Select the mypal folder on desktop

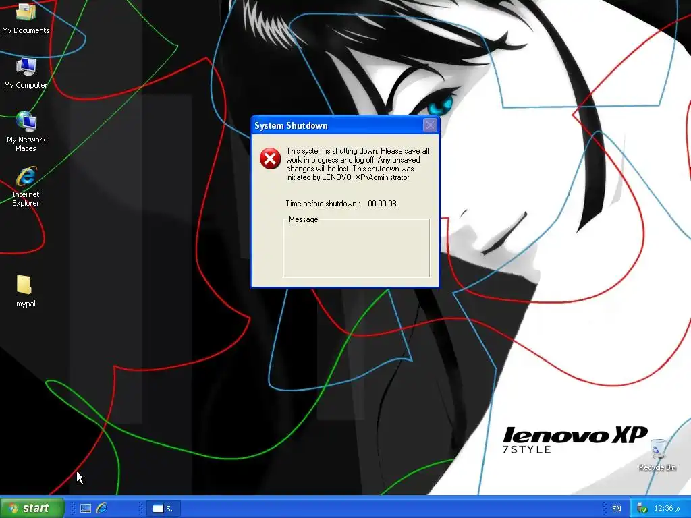pos(26,291)
